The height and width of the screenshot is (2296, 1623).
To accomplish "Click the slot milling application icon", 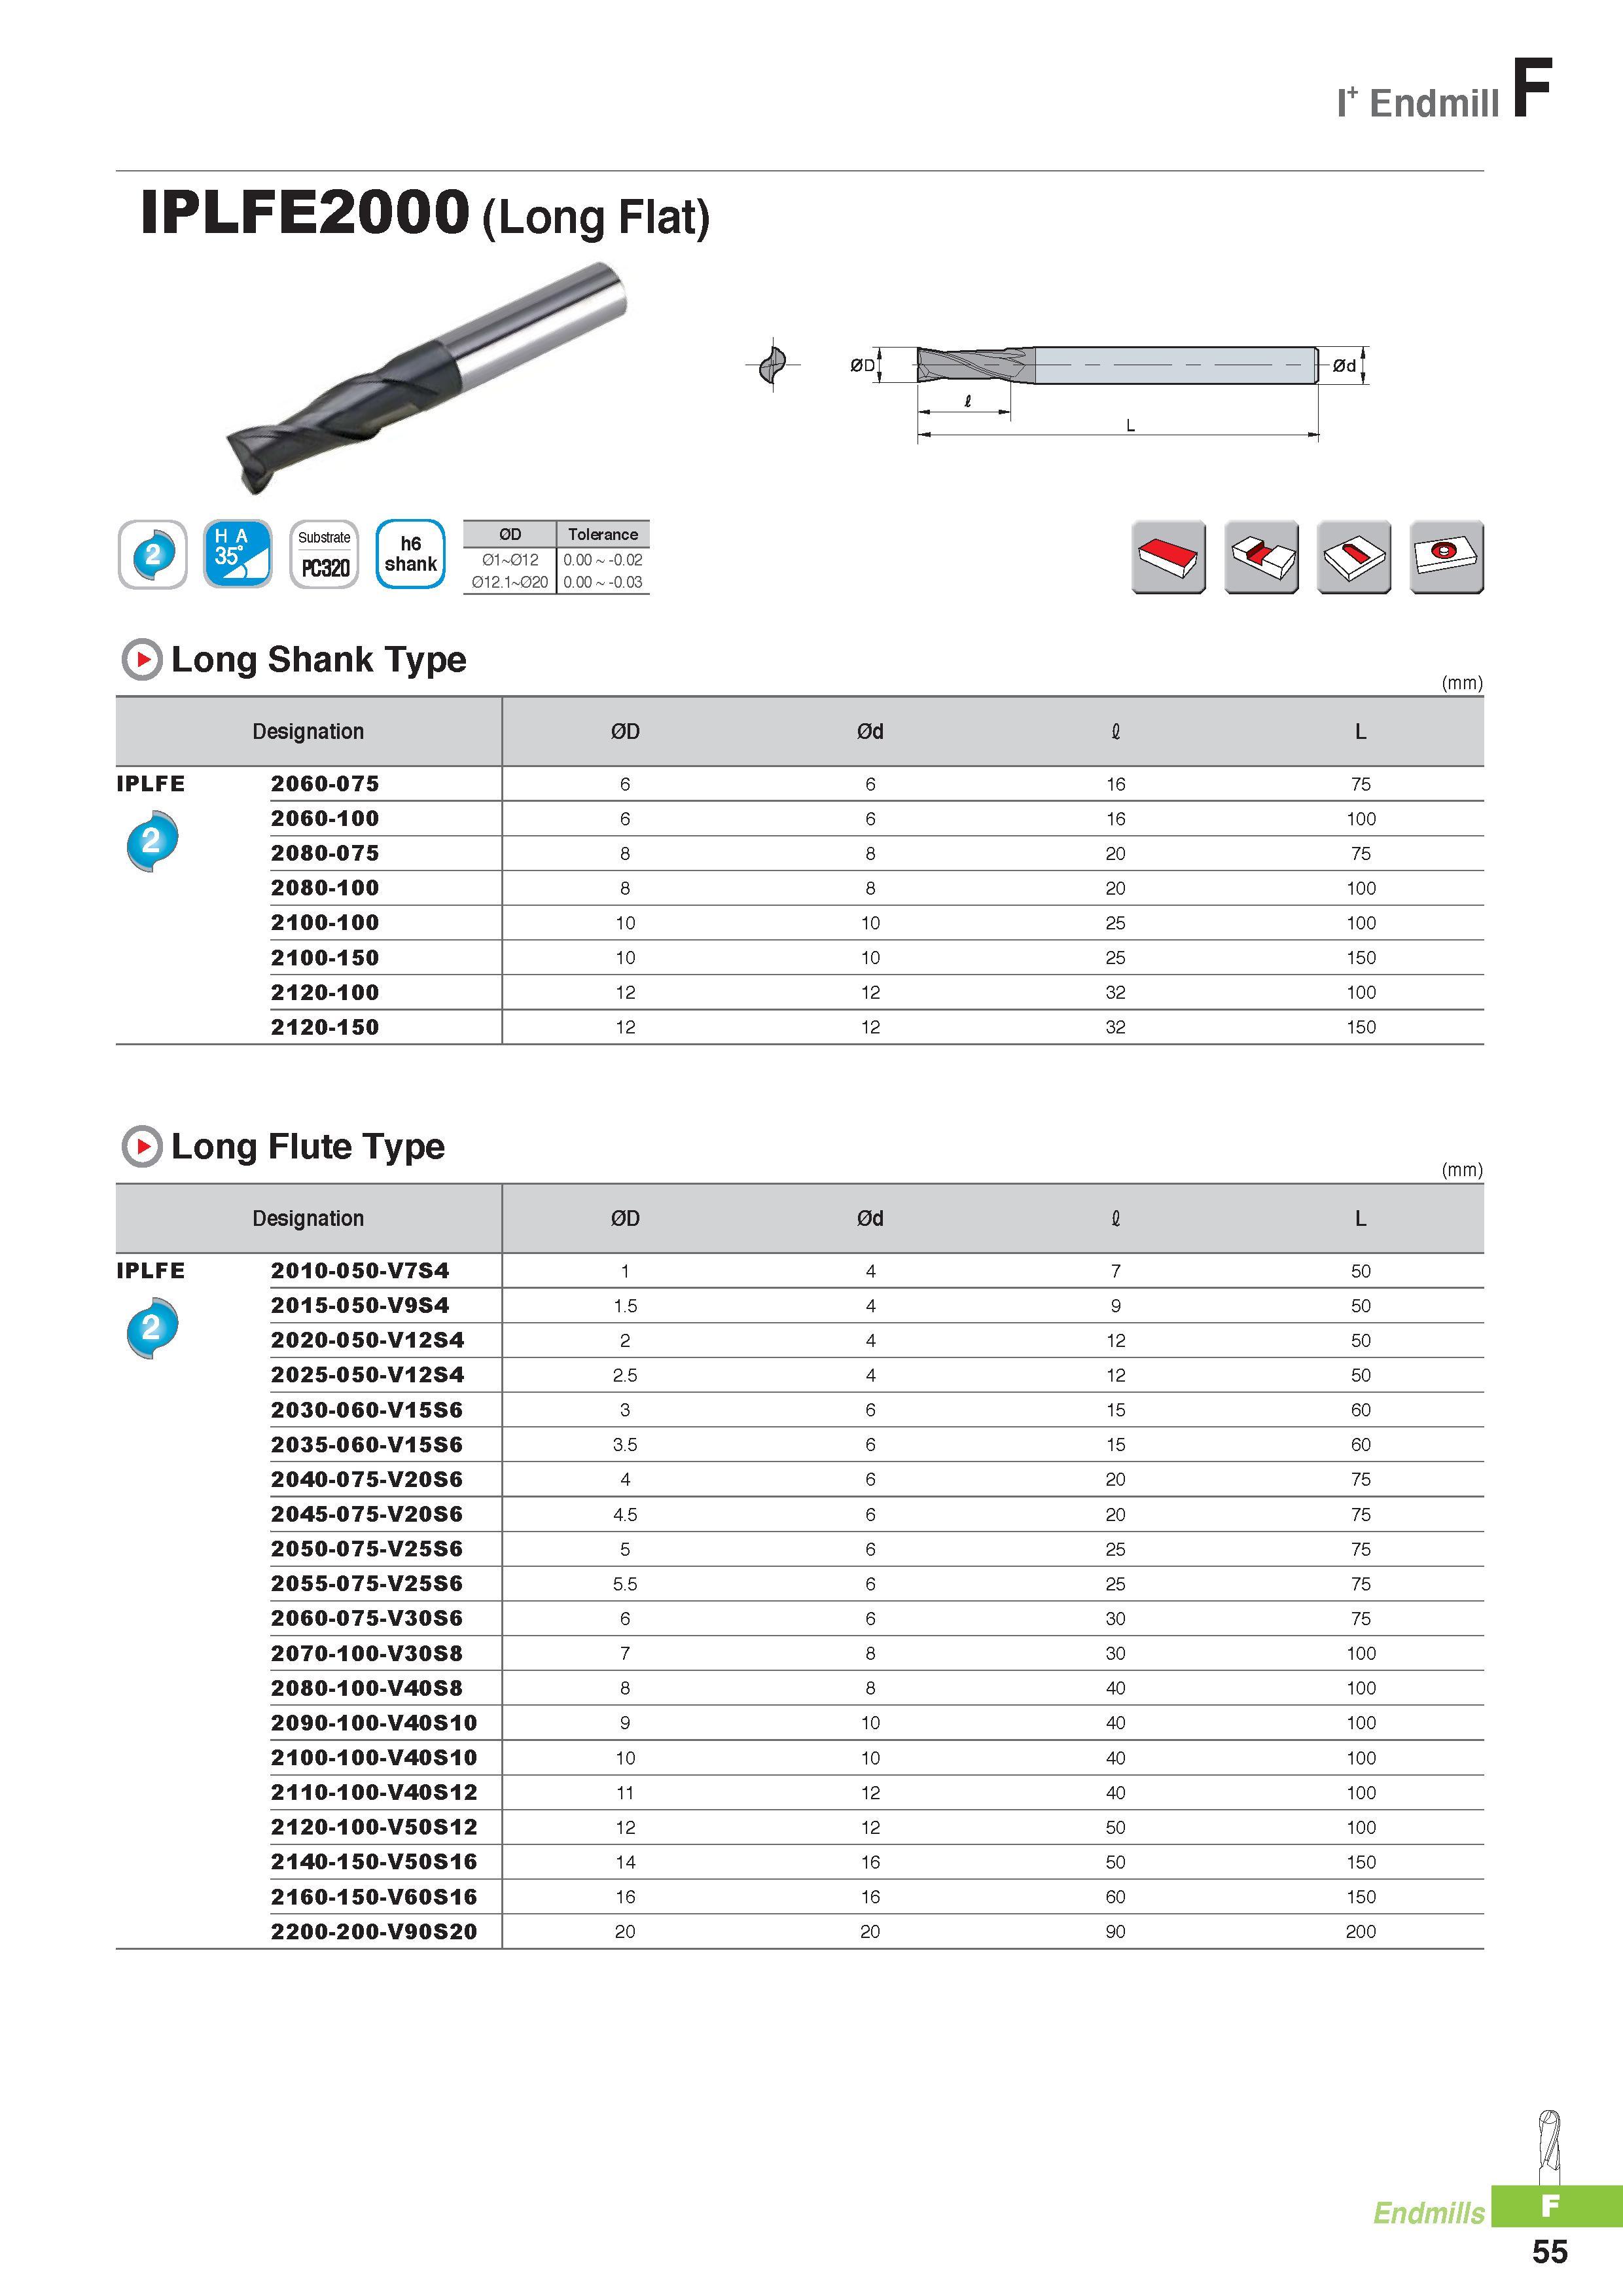I will click(x=1261, y=557).
